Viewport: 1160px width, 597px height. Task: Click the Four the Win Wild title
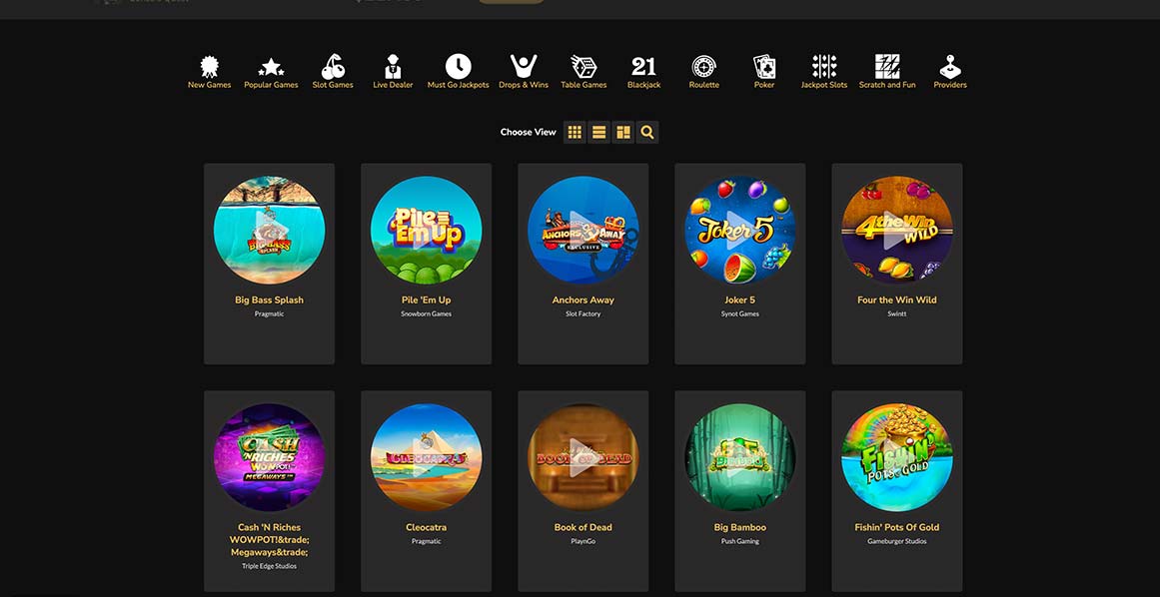tap(896, 299)
